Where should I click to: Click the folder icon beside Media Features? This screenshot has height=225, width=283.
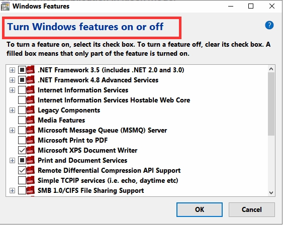[31, 120]
